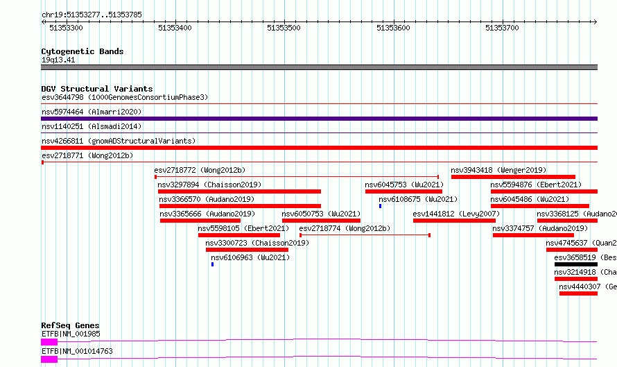The height and width of the screenshot is (367, 617).
Task: Click the nsv4440307 red bar
Action: tap(578, 293)
